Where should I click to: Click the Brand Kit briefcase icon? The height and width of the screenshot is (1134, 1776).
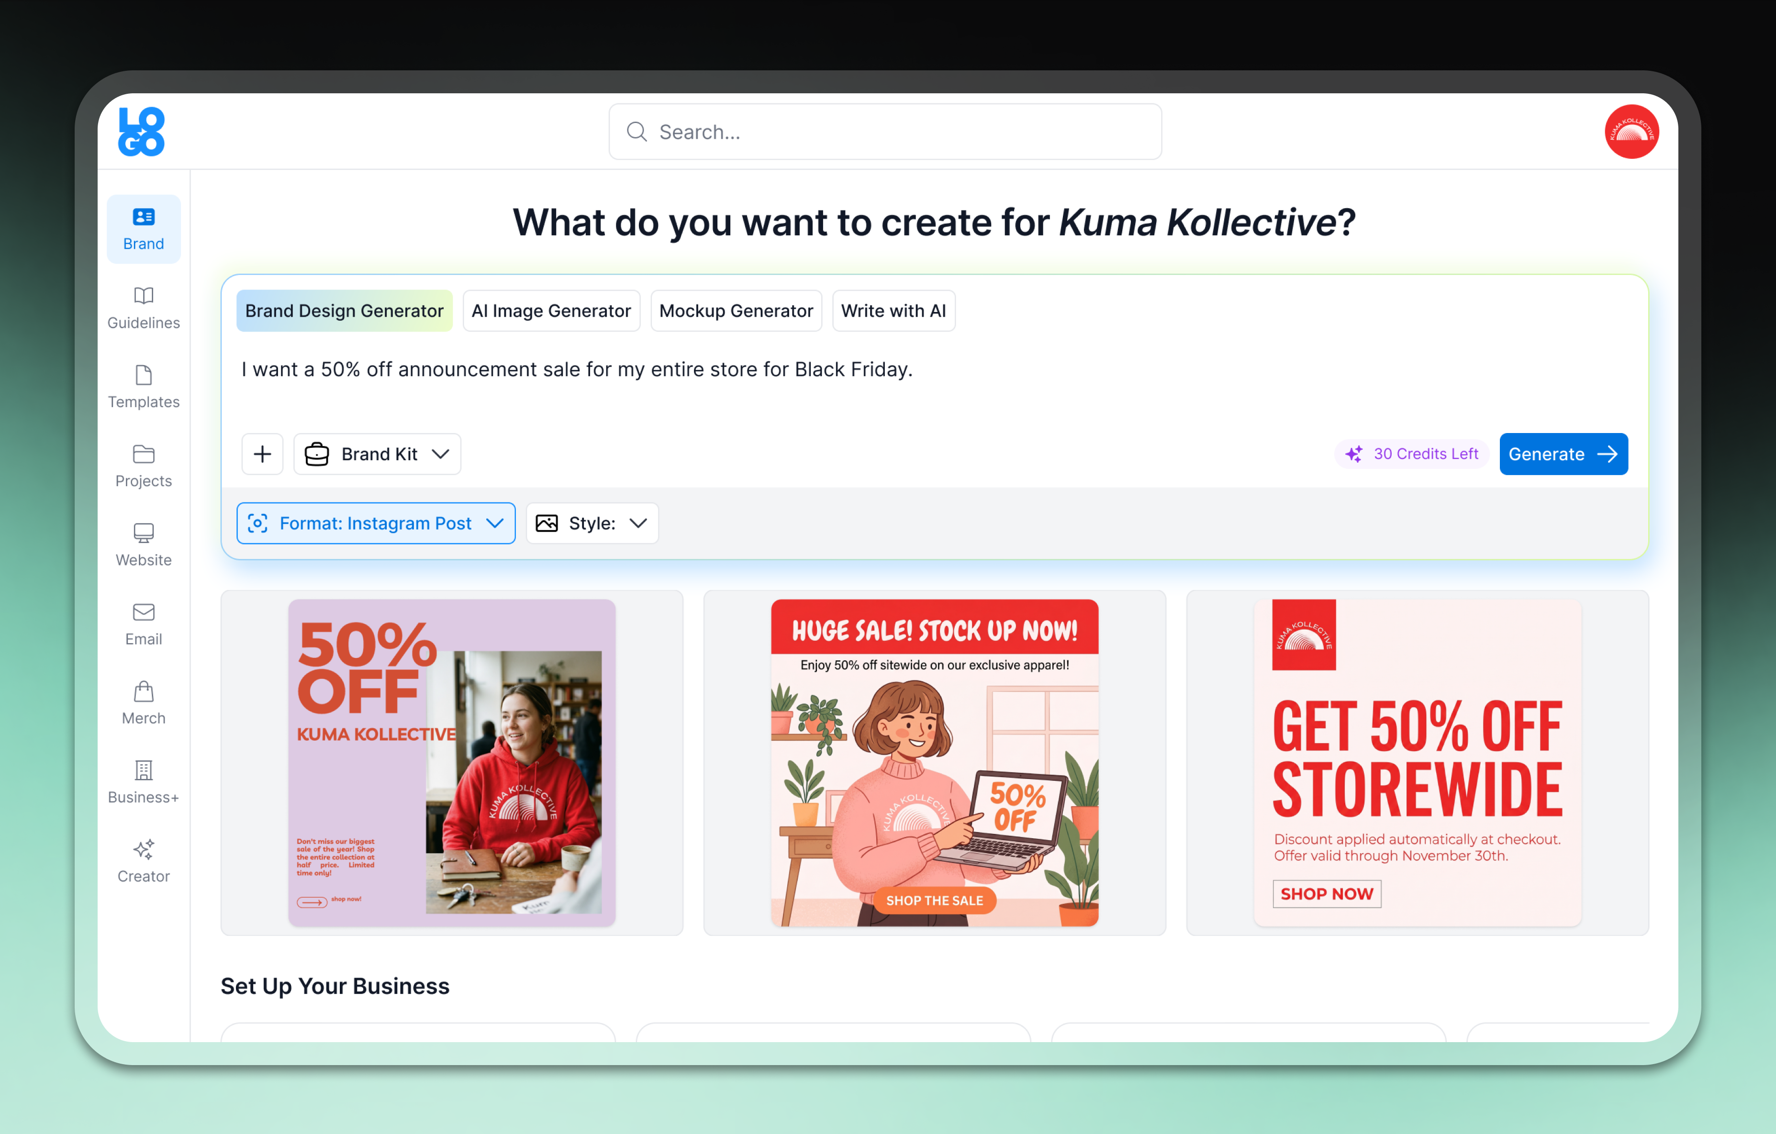coord(317,454)
